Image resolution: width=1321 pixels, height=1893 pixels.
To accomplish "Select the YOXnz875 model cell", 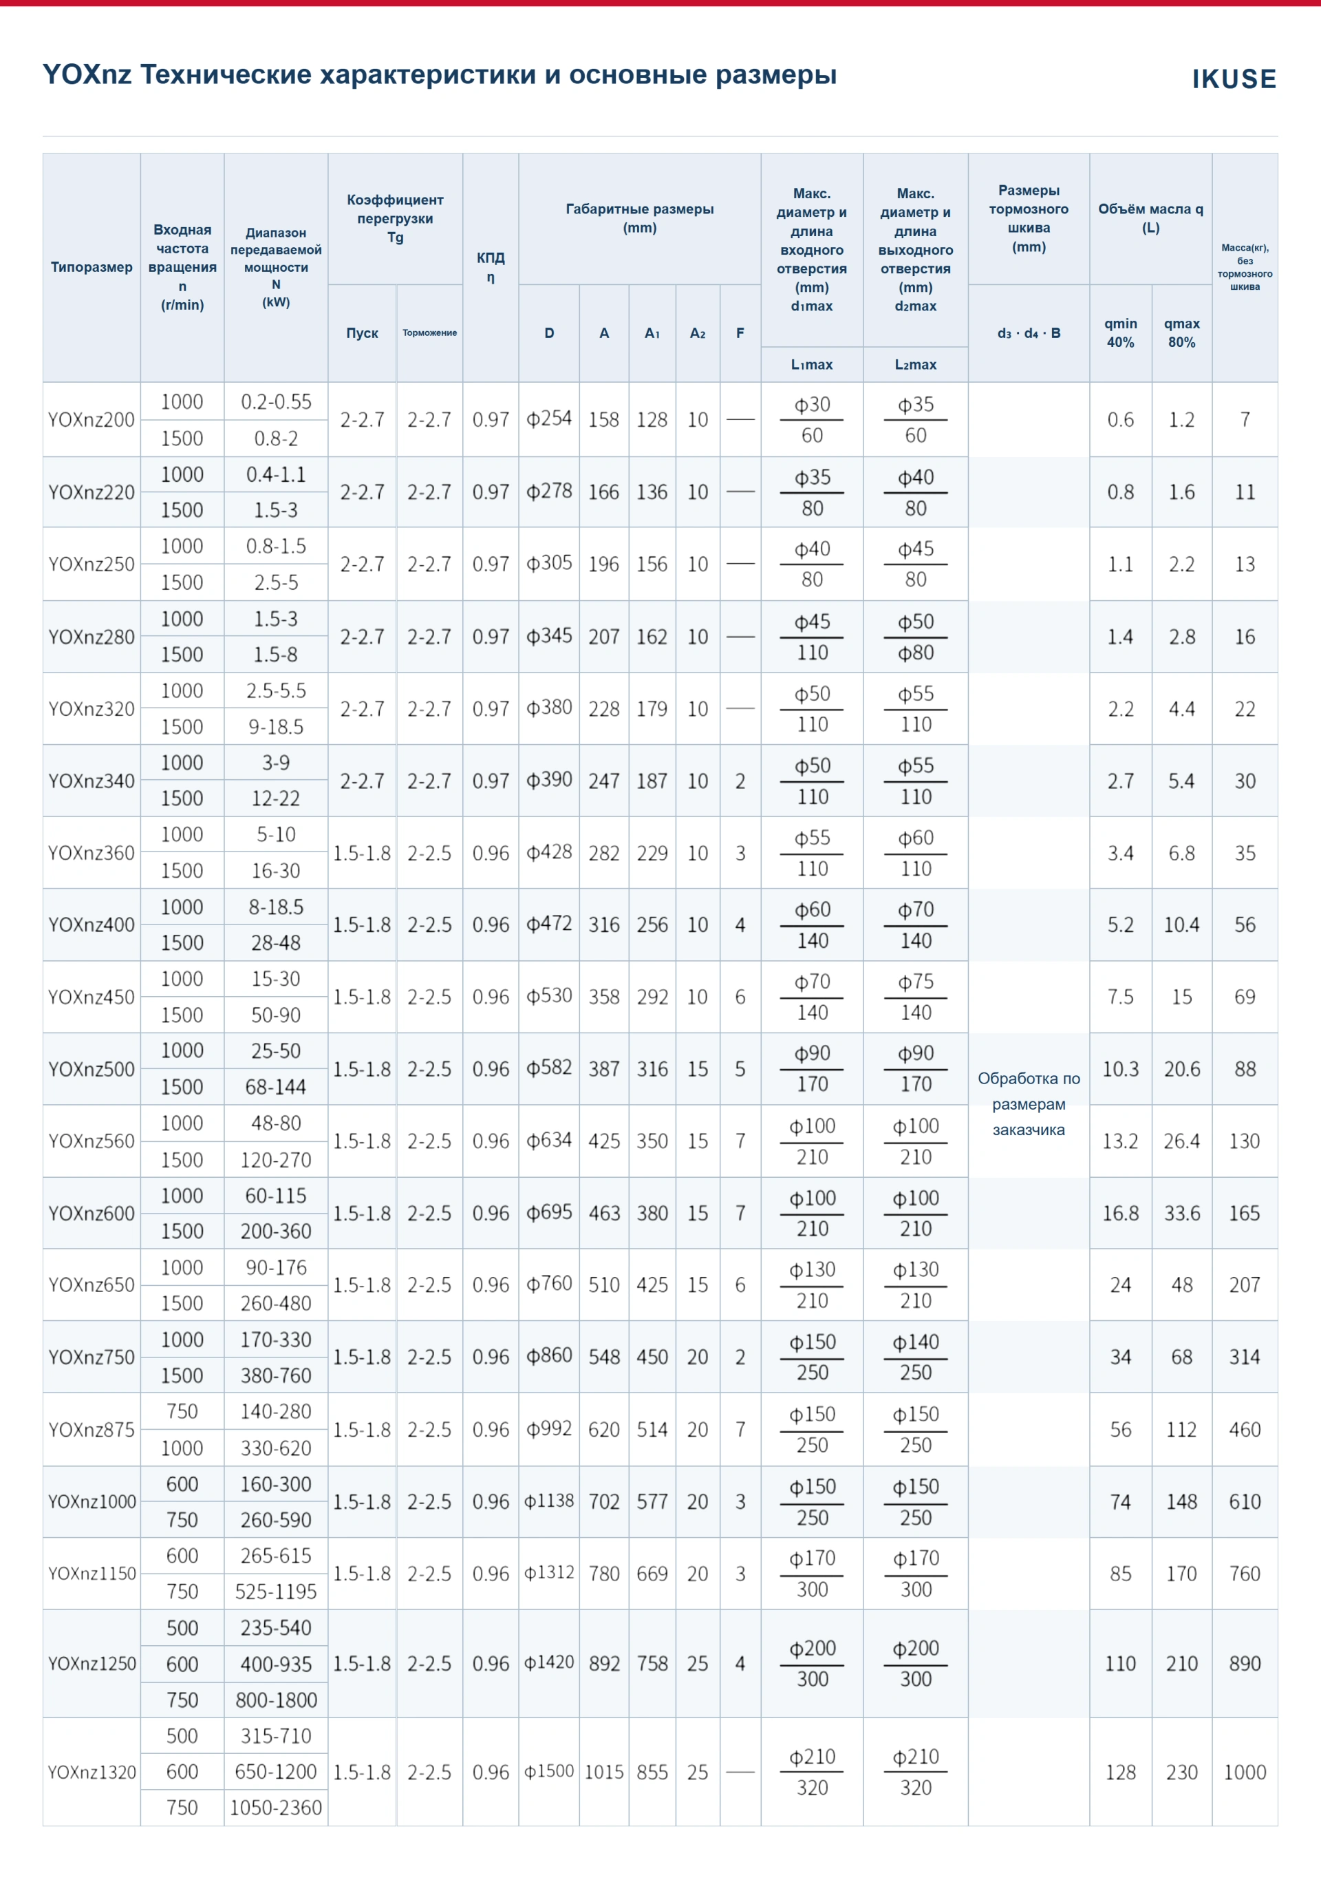I will coord(92,1429).
